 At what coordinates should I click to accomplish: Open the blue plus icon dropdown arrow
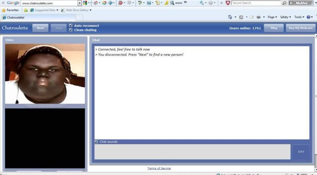pos(114,3)
